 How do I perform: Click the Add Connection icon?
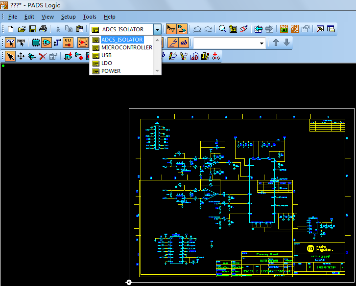coord(79,56)
